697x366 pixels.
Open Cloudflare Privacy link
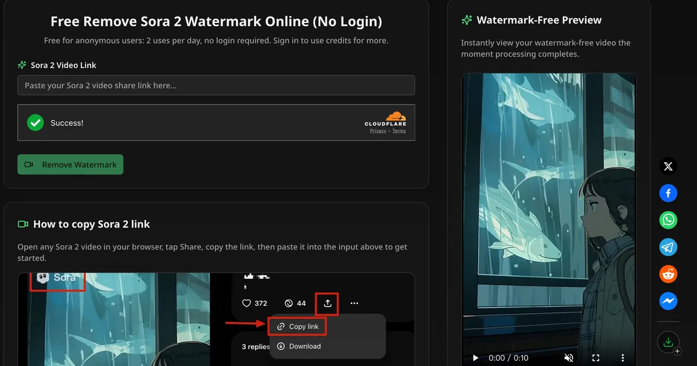[378, 131]
